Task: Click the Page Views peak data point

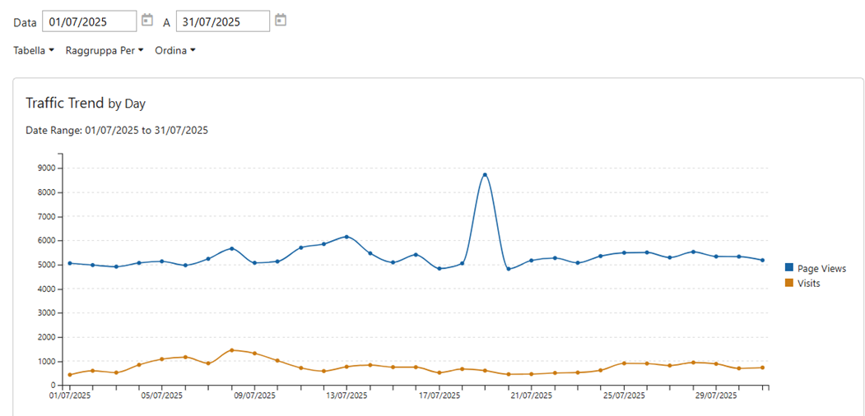Action: coord(486,175)
